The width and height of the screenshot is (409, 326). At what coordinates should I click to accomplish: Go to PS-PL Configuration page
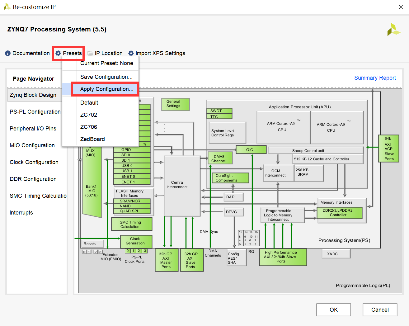pos(35,112)
